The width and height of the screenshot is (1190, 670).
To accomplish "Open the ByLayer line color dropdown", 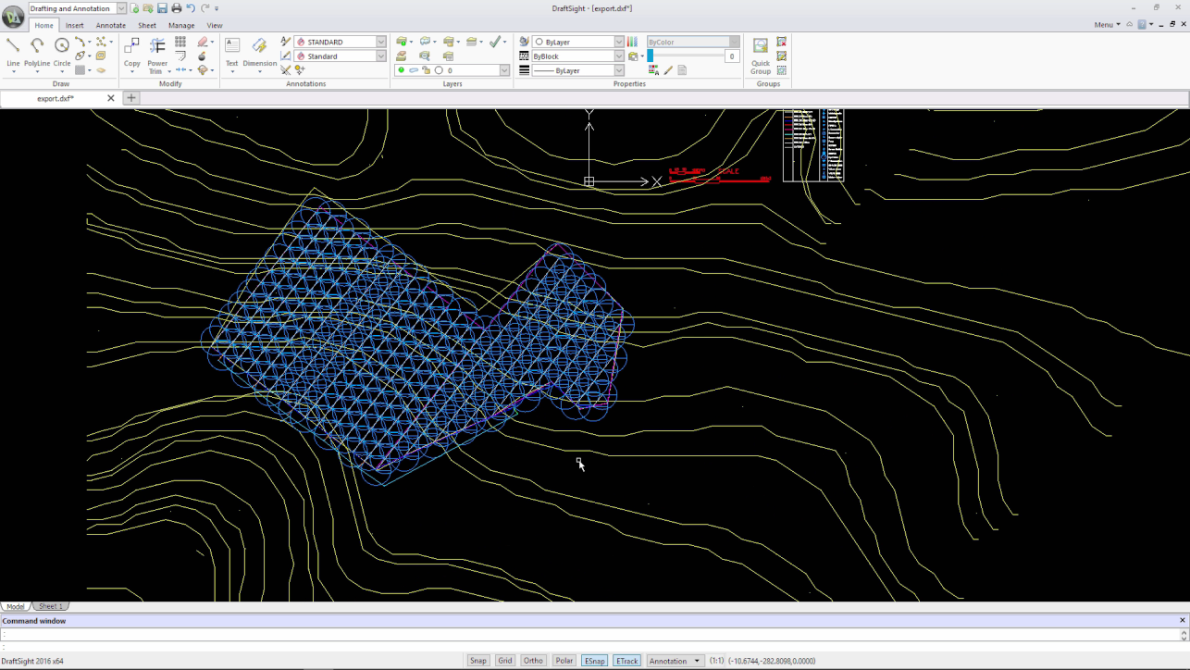I will [x=619, y=42].
